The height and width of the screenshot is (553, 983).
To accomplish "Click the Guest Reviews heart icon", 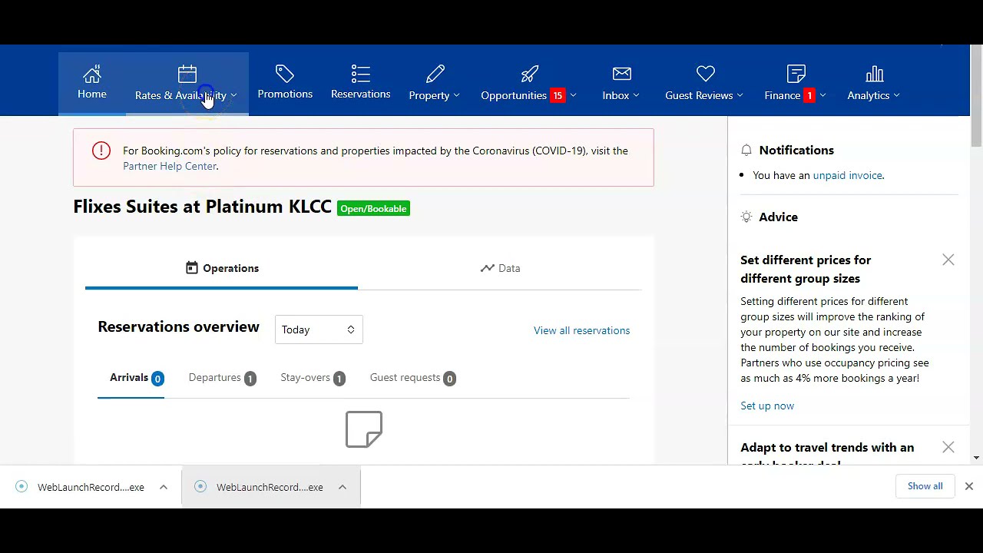I will coord(705,74).
